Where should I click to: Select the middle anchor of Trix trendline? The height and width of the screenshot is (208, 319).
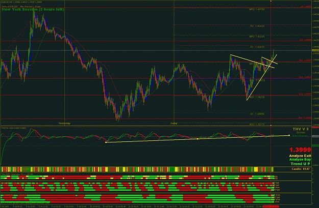coord(198,139)
